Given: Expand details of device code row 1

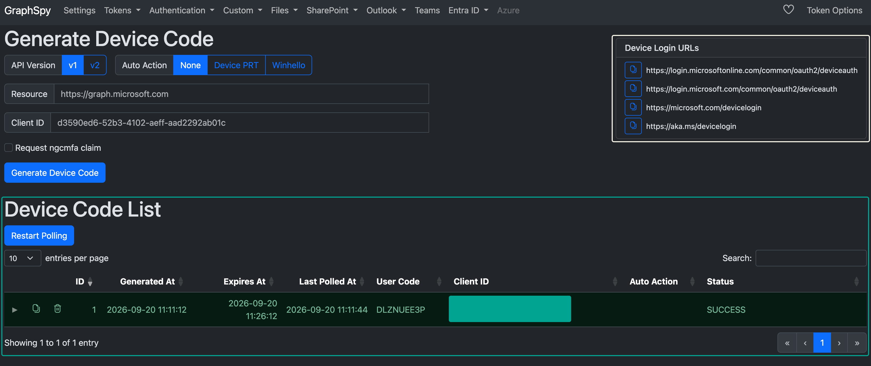Looking at the screenshot, I should (x=15, y=310).
